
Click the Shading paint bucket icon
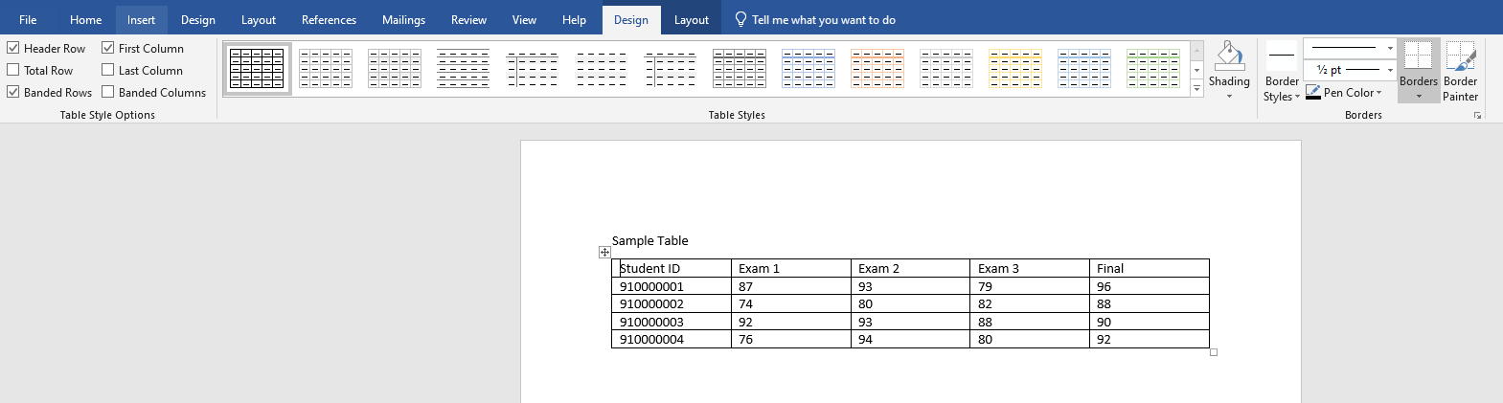coord(1229,57)
